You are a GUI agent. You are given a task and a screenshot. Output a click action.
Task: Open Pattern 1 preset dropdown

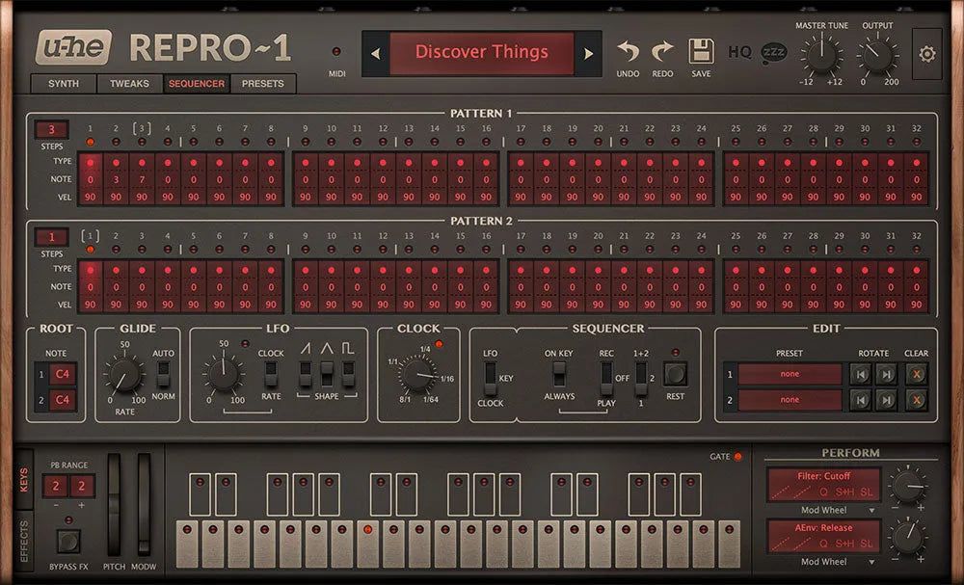[790, 374]
